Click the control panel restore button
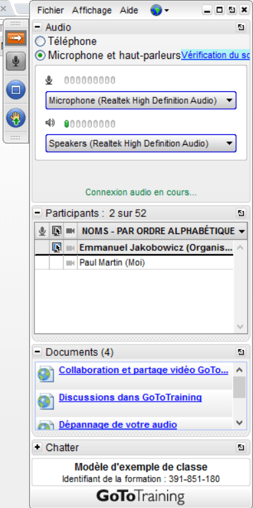 [x=220, y=10]
